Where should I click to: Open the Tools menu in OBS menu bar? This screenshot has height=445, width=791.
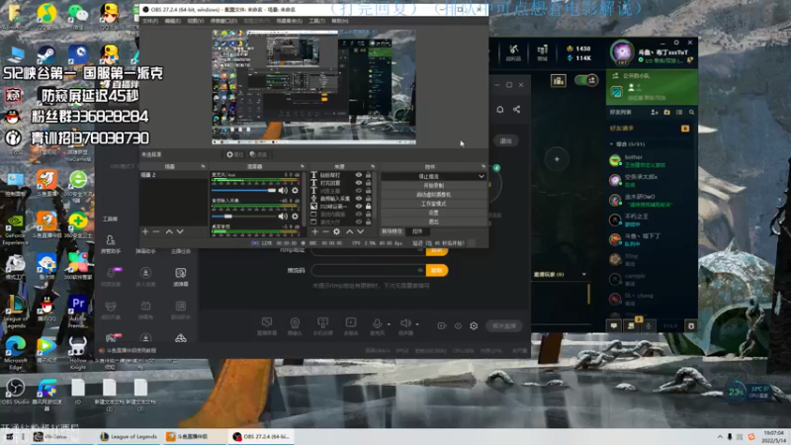point(317,21)
